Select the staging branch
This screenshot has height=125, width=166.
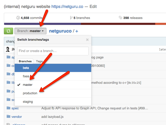point(53,102)
